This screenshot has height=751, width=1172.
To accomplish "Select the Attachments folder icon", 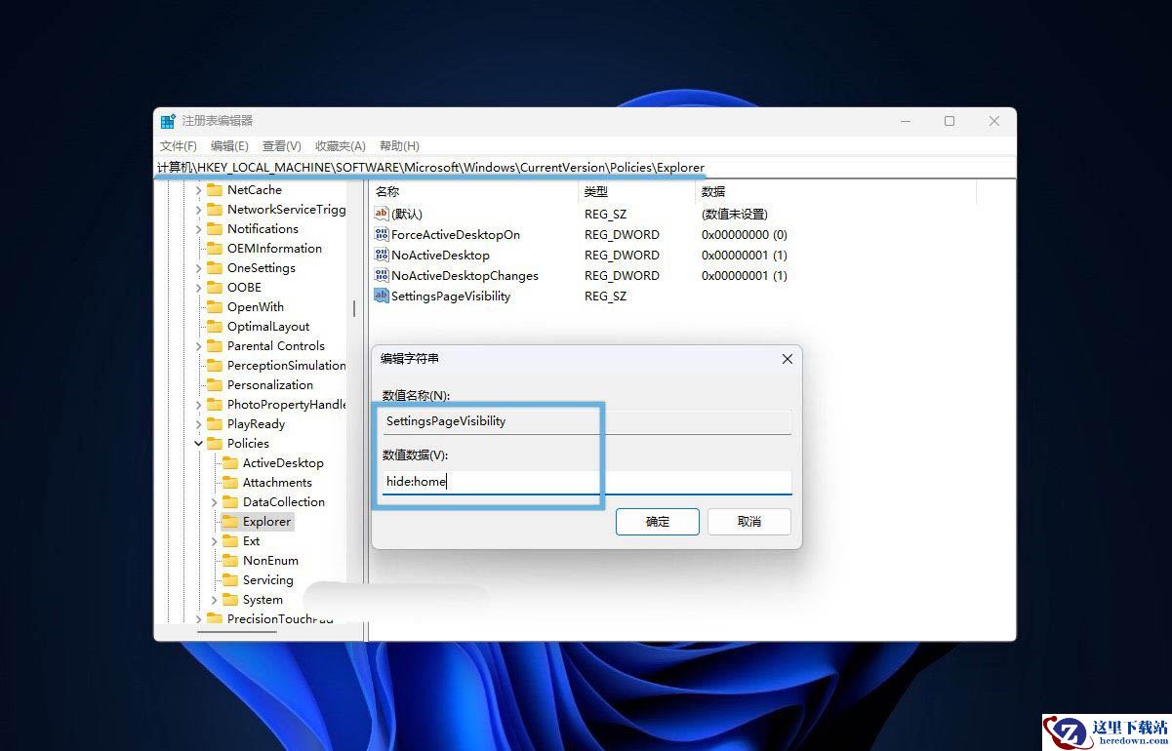I will pos(230,483).
